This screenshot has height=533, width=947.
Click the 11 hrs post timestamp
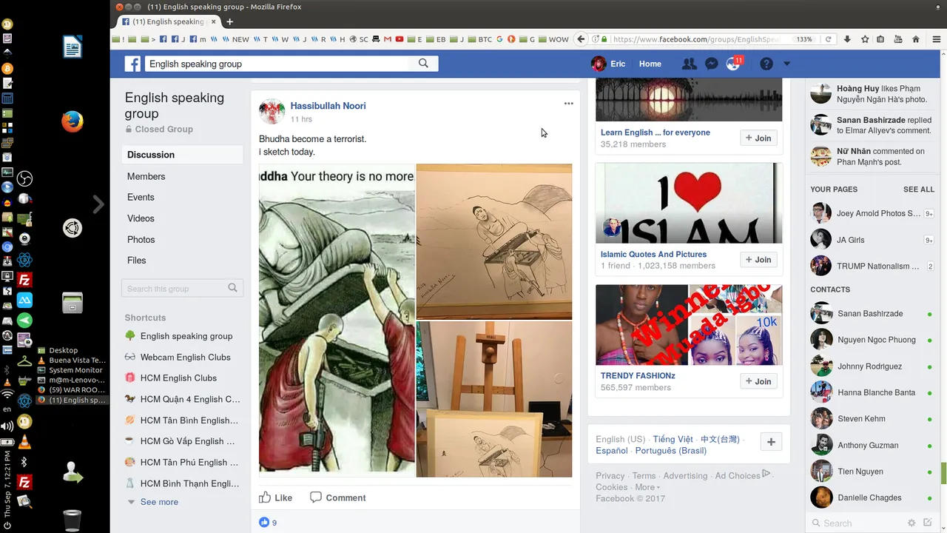pos(301,119)
